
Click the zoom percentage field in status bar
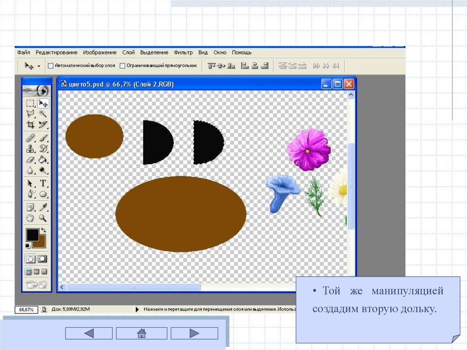pyautogui.click(x=26, y=309)
